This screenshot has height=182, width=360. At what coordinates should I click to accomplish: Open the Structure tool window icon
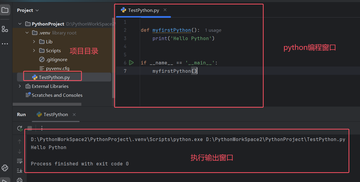pyautogui.click(x=4, y=29)
